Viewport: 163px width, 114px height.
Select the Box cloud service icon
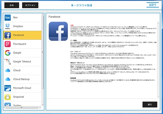coord(8,17)
